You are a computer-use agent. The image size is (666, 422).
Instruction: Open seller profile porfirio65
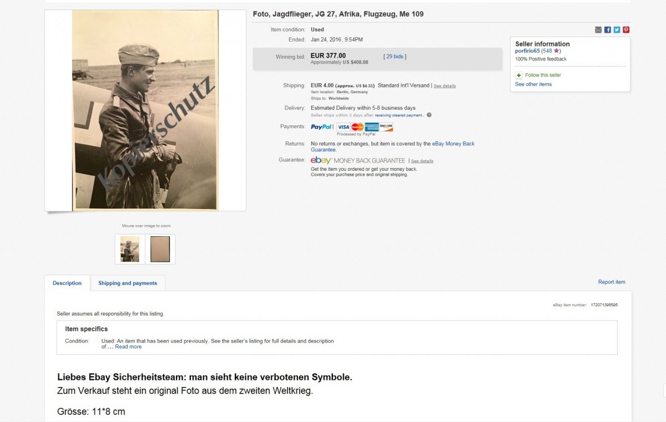click(527, 51)
